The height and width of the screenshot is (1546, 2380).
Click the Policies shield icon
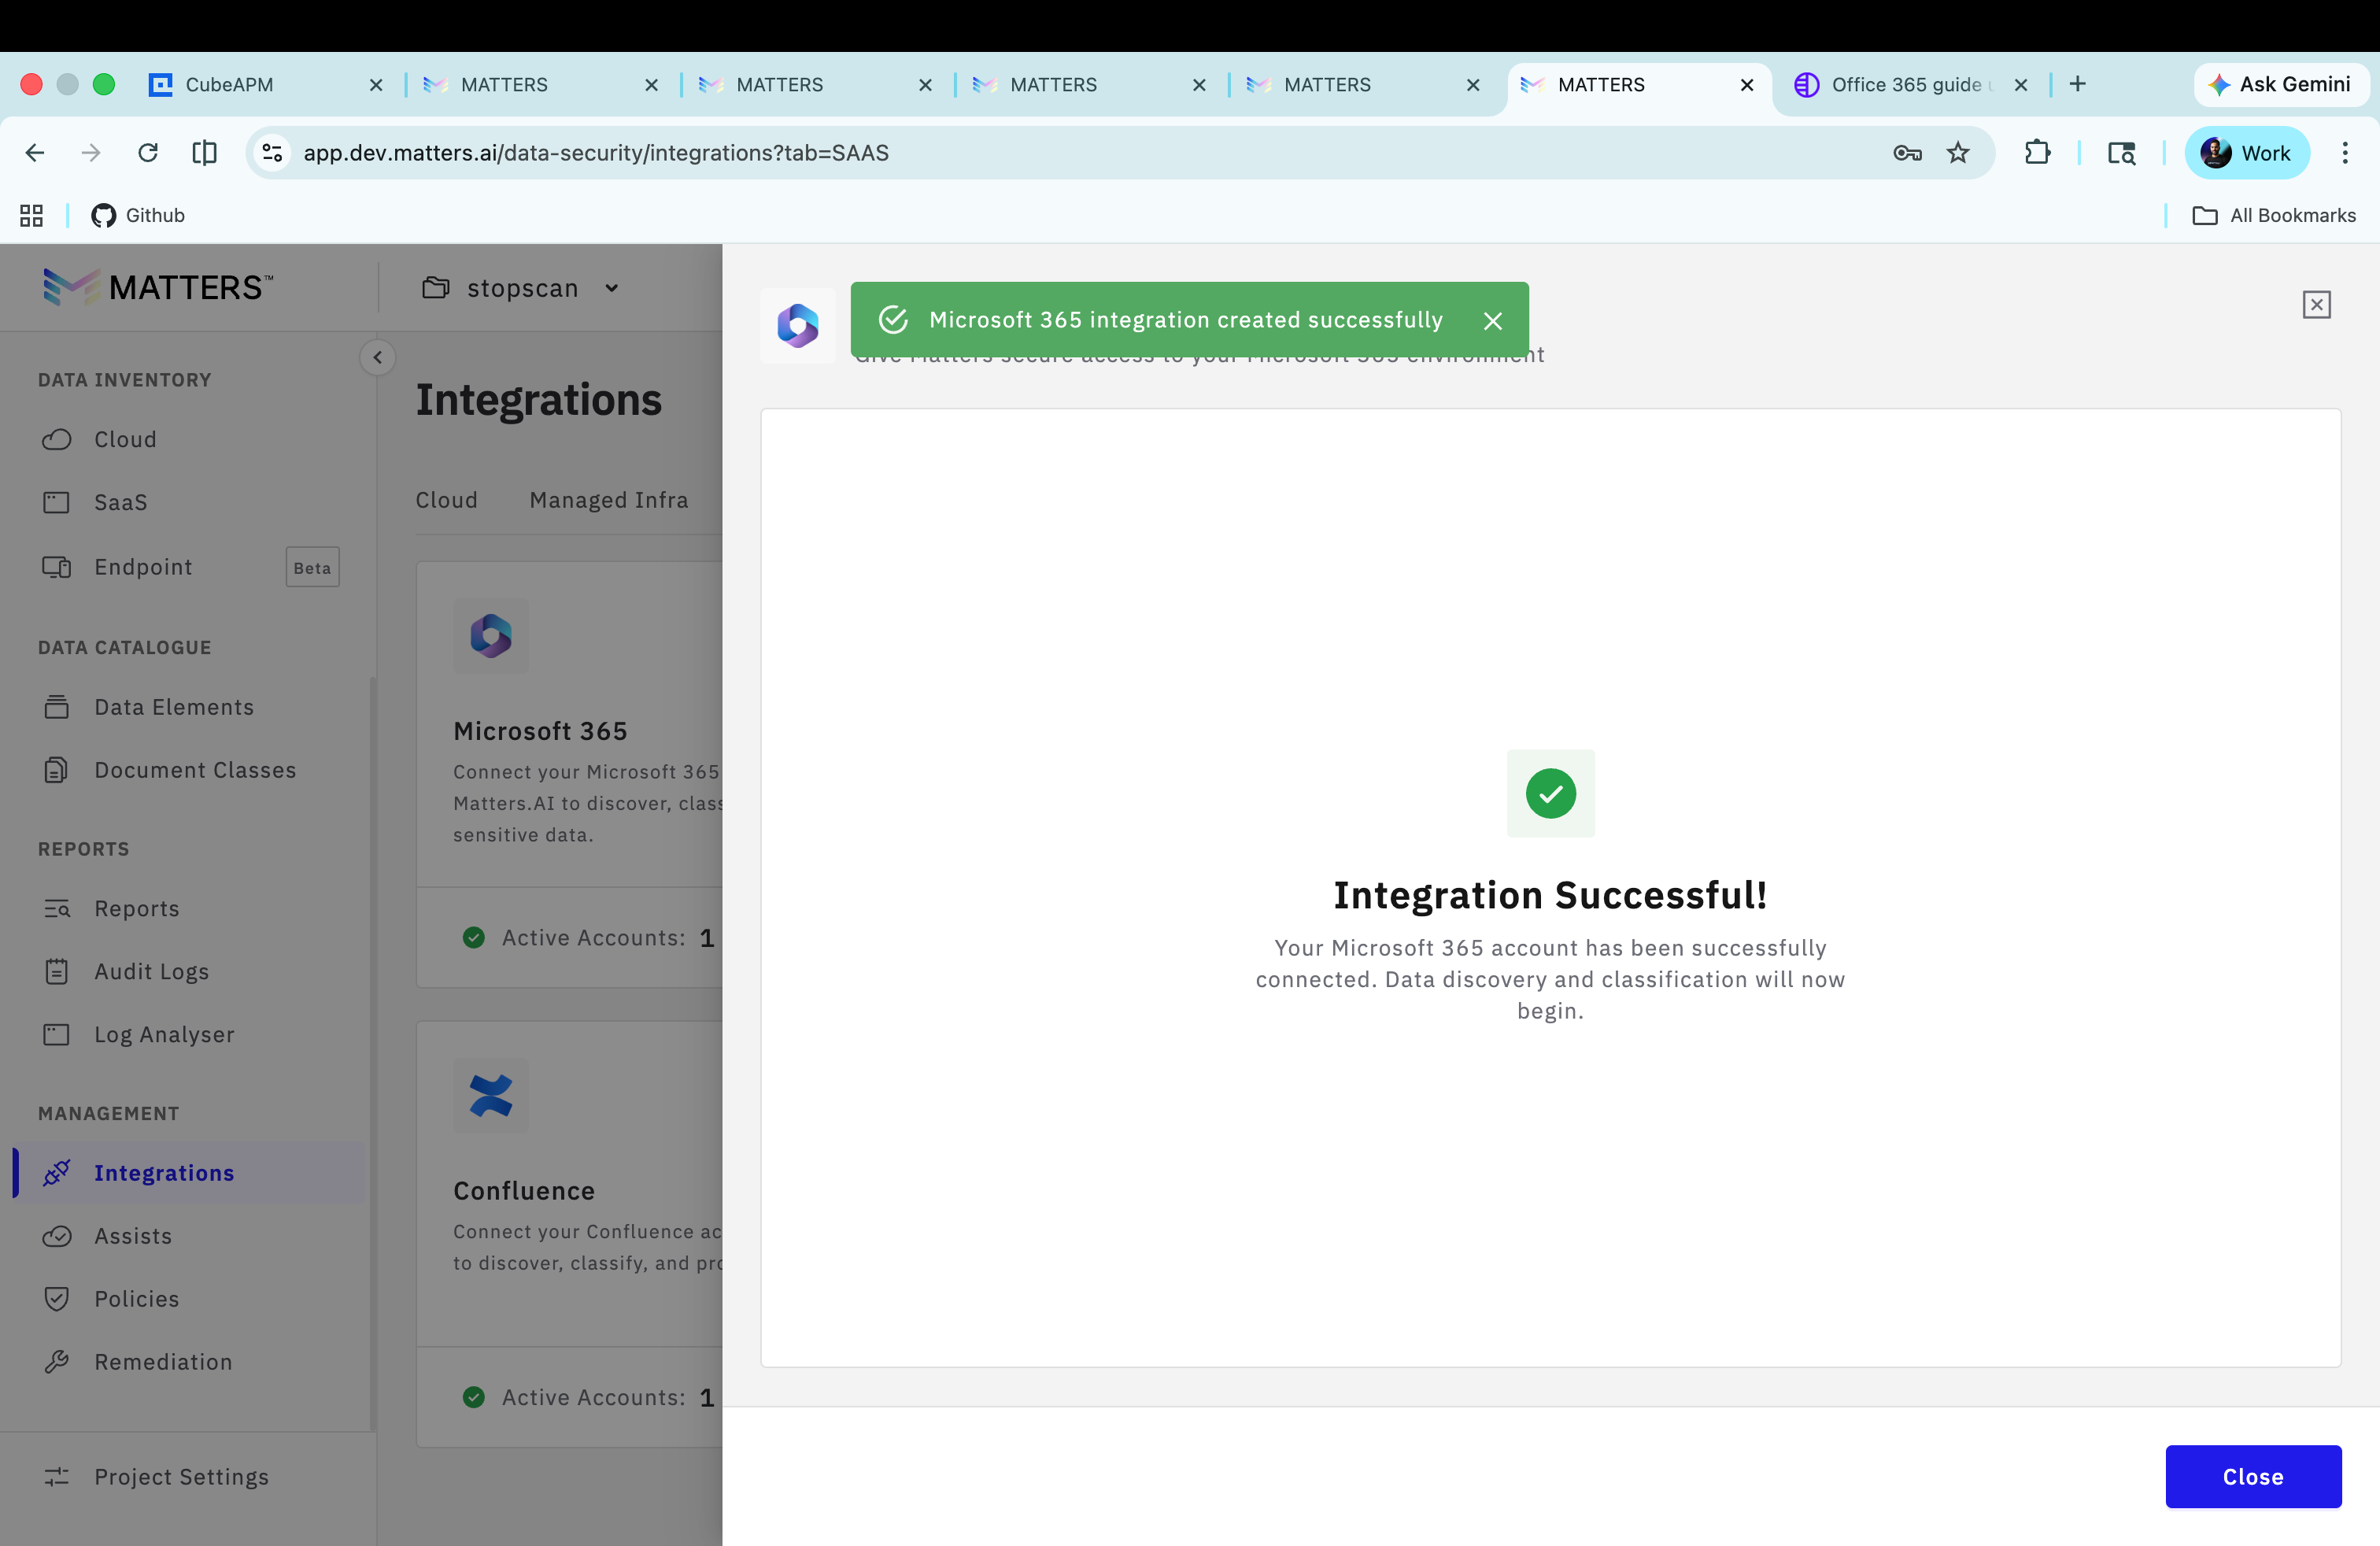pos(57,1298)
